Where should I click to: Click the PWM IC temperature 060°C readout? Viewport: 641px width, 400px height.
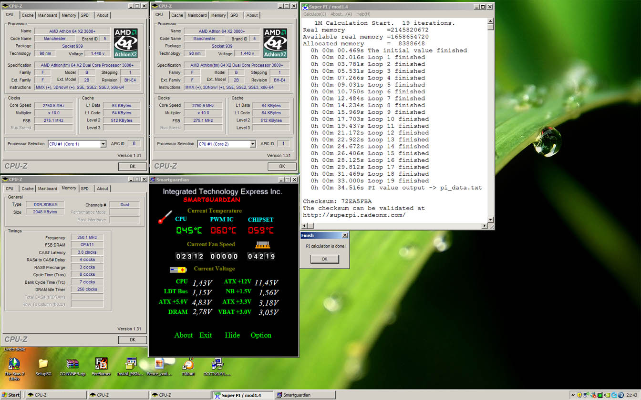(x=224, y=230)
